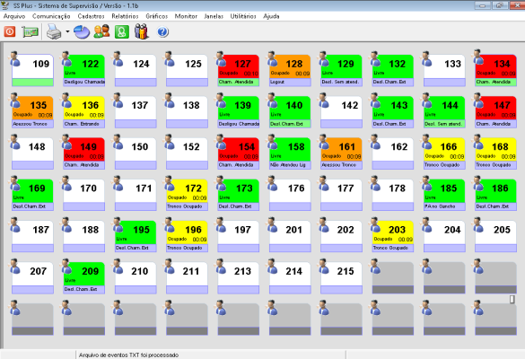The height and width of the screenshot is (359, 525).
Task: Click agent icon on extension 215
Action: (x=324, y=267)
